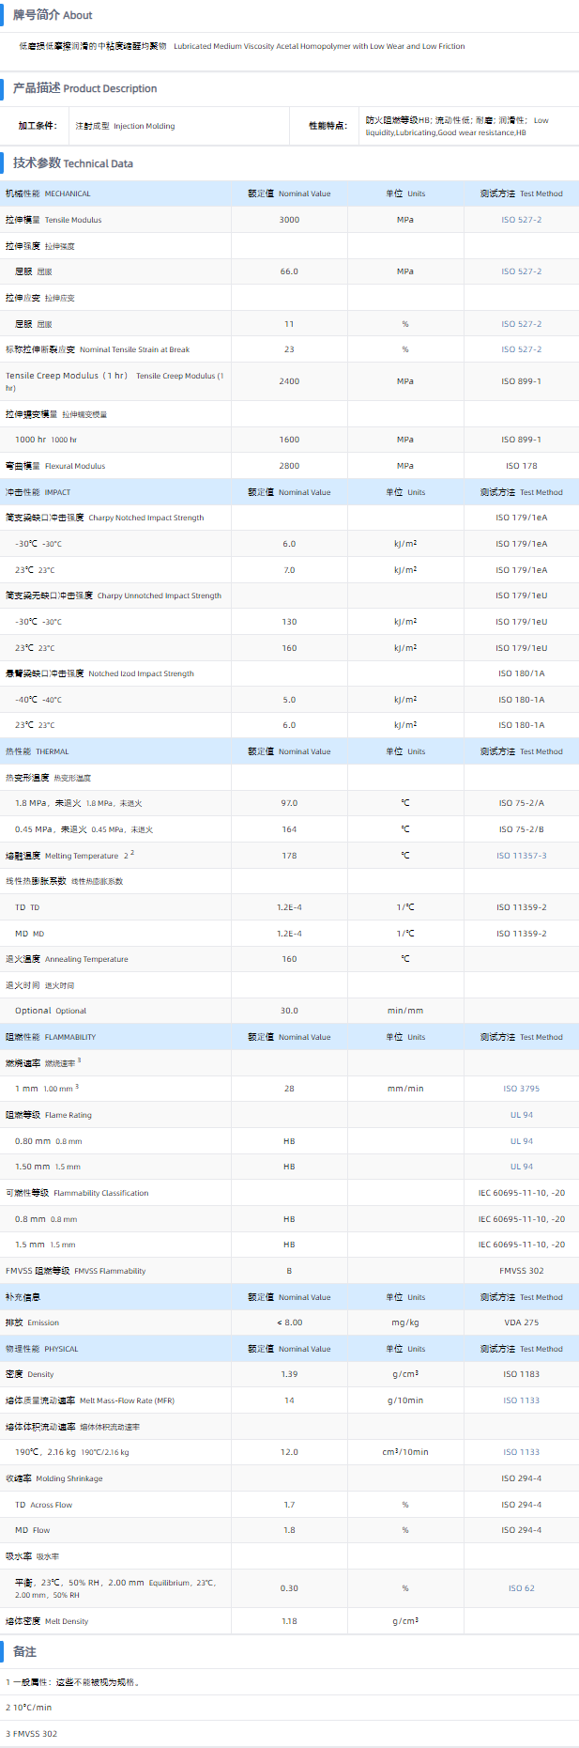This screenshot has height=1748, width=579.
Task: Select the THERMAL table section header
Action: click(x=38, y=751)
